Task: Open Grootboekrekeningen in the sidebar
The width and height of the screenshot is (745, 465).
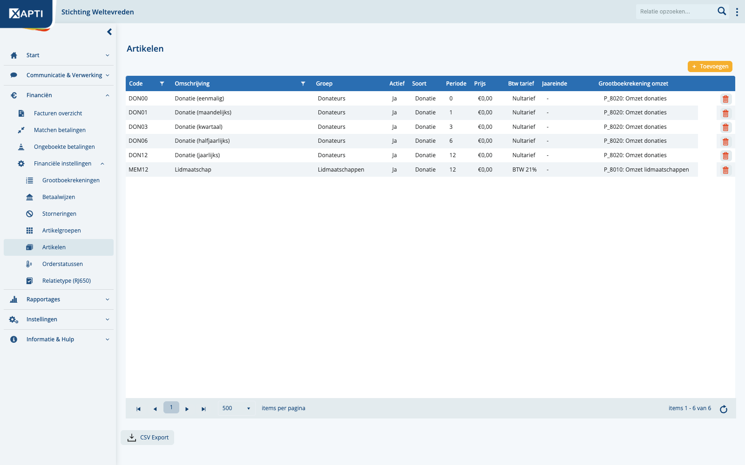Action: (71, 180)
